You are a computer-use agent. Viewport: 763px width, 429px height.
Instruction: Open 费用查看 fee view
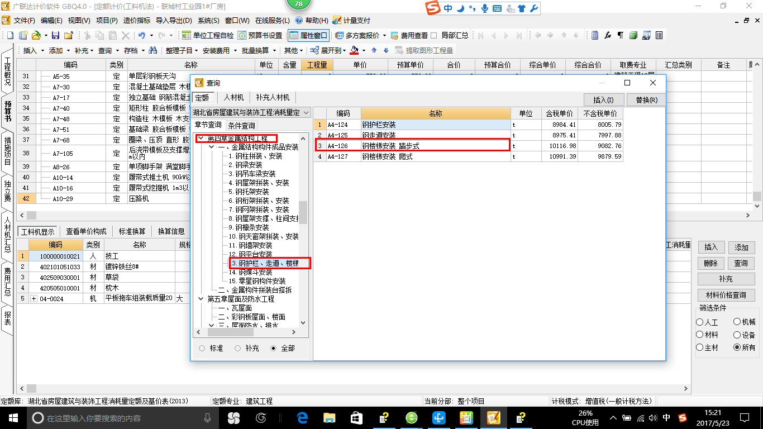409,35
